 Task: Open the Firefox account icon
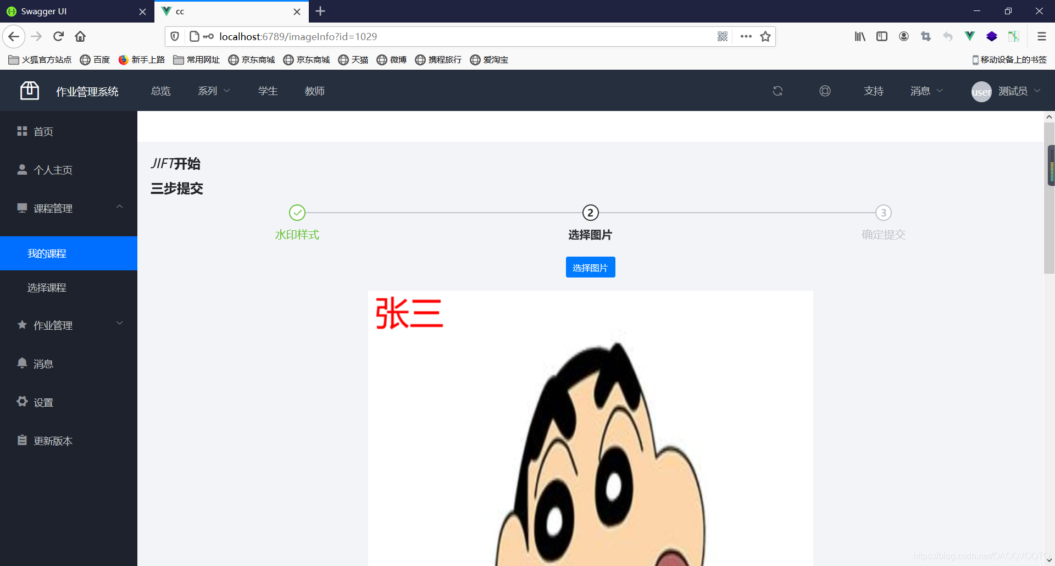coord(904,36)
